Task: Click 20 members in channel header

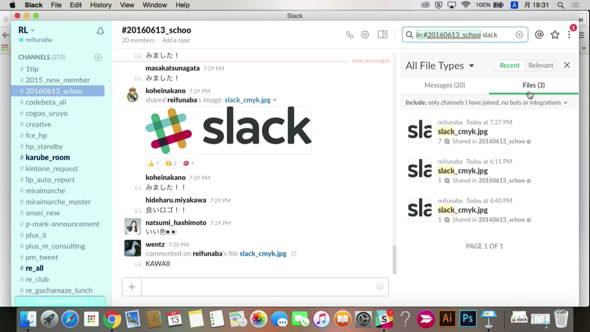Action: (138, 41)
